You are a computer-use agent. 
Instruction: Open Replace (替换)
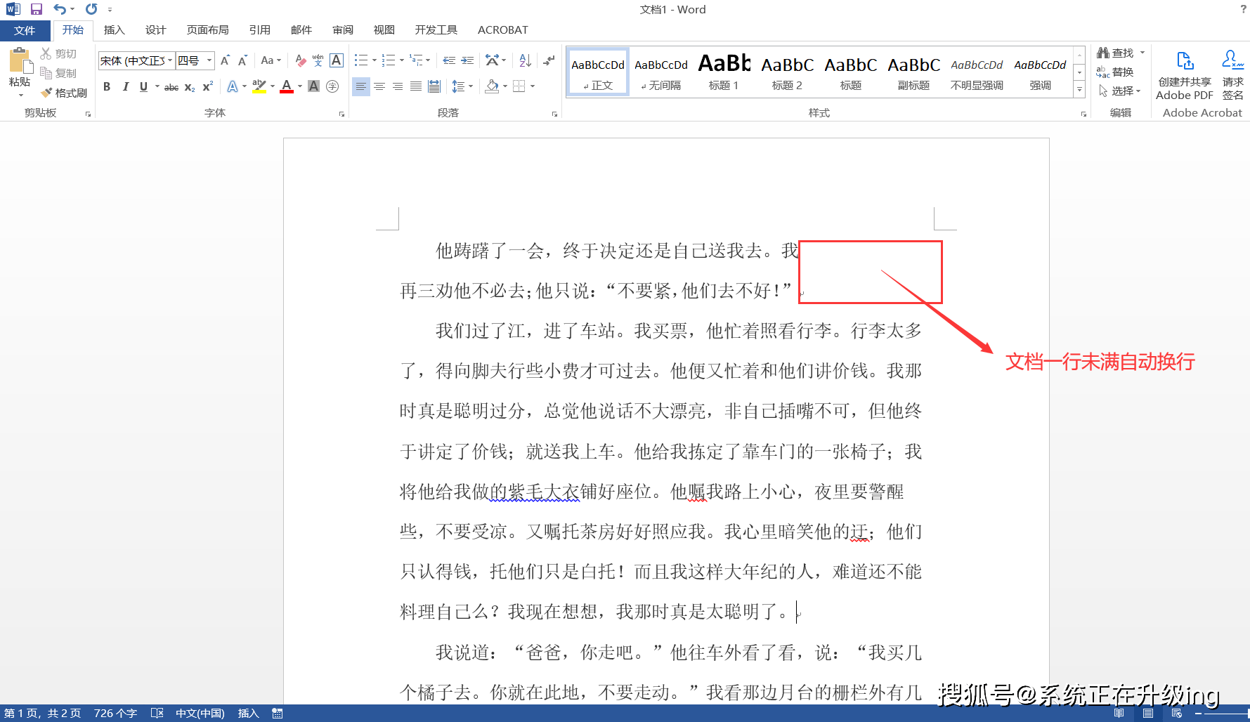tap(1115, 72)
